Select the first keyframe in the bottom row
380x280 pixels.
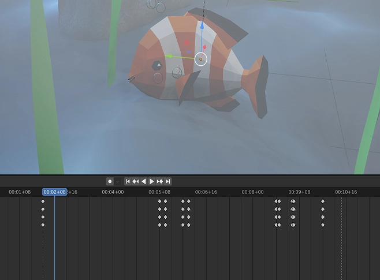pos(43,225)
